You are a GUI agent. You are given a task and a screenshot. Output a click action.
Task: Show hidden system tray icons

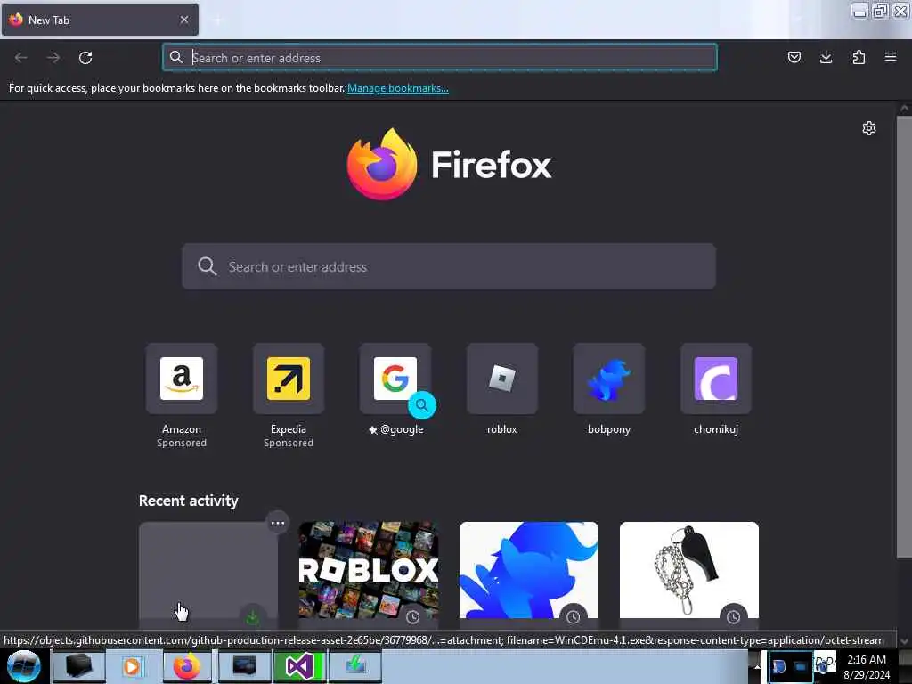757,666
